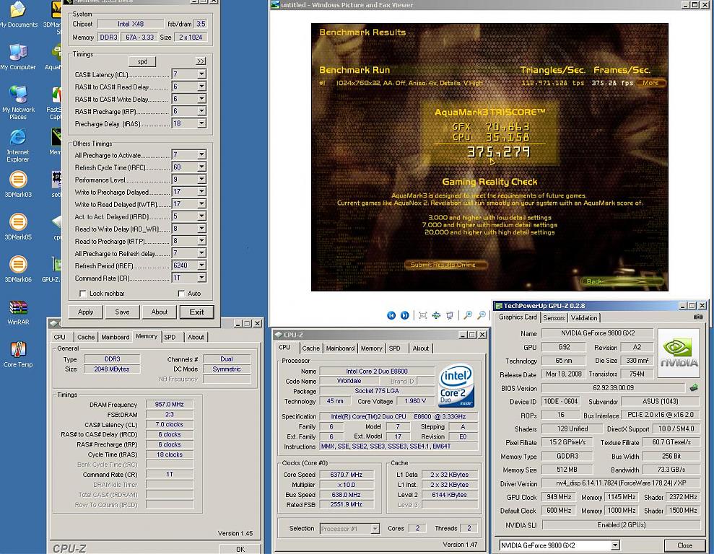714x554 pixels.
Task: Select 3DMark03 desktop shortcut
Action: click(x=18, y=184)
